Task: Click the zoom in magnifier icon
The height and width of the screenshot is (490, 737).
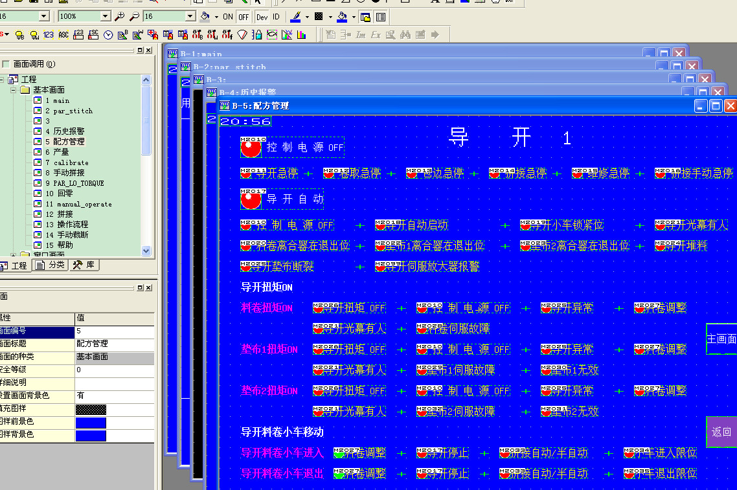Action: (119, 16)
